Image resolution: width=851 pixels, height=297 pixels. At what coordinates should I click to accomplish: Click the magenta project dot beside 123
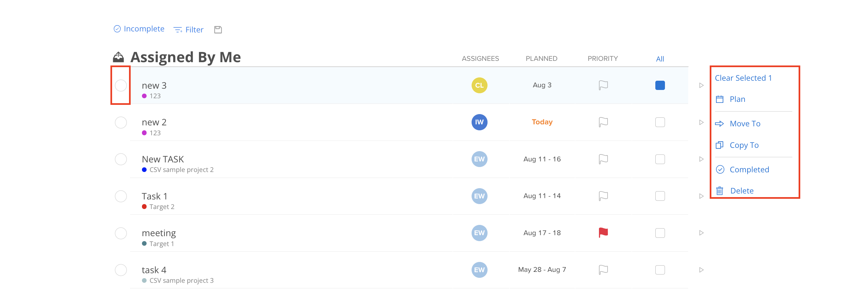[144, 96]
